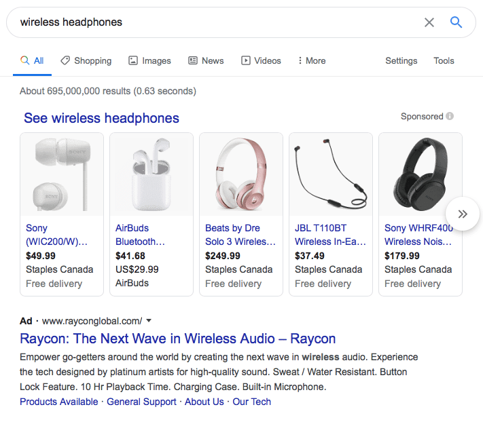Show next products with carousel arrow

pos(463,214)
